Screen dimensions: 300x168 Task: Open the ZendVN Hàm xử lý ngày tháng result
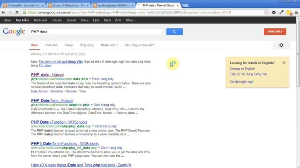[81, 165]
